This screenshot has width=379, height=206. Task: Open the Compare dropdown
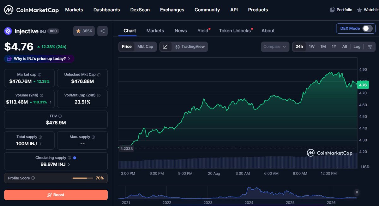point(275,47)
